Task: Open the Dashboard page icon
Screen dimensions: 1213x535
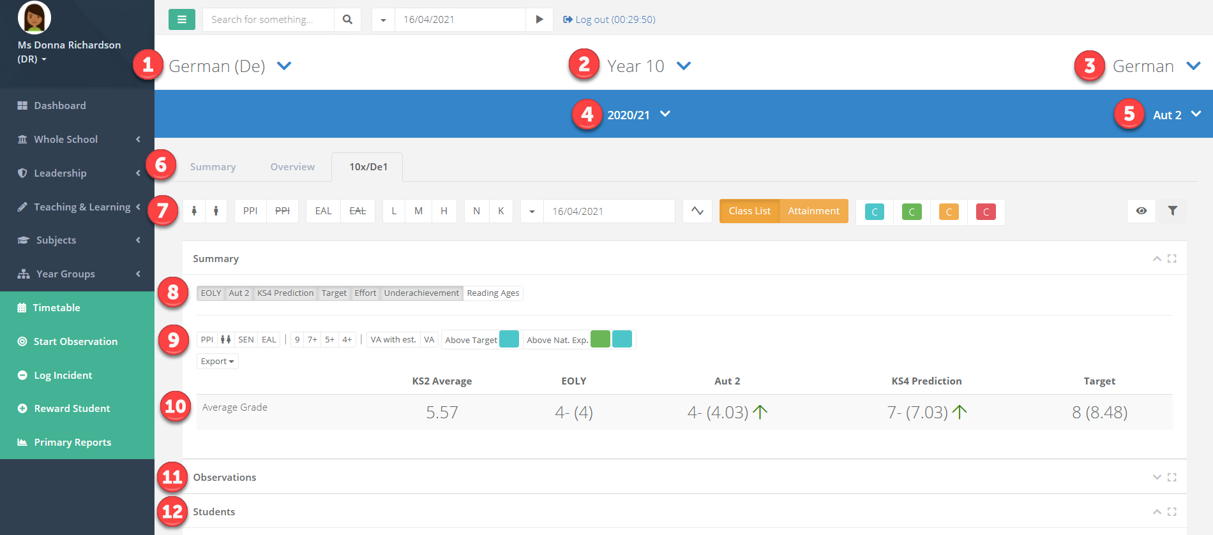Action: click(x=22, y=106)
